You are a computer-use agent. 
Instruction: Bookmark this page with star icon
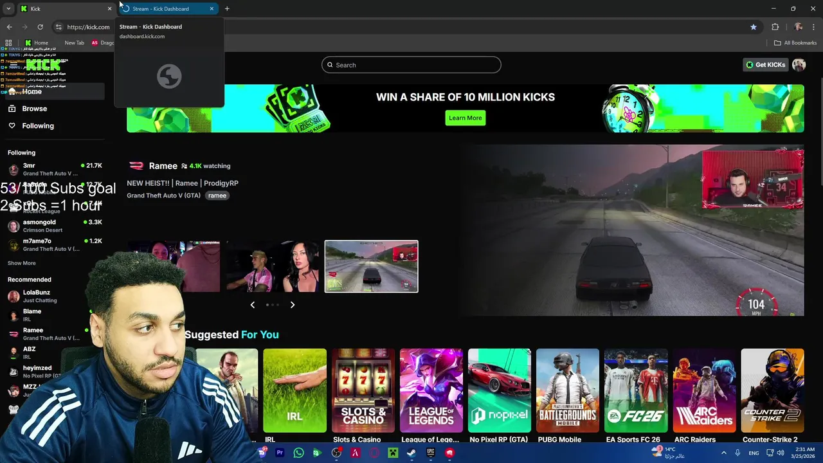tap(754, 27)
